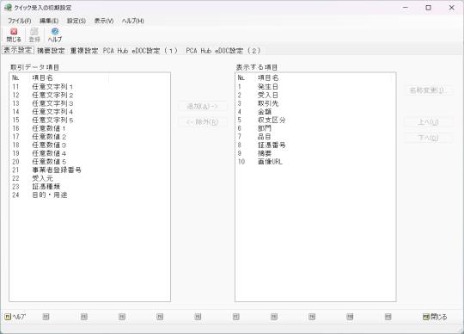Click the 閉じる toolbar icon
Image resolution: width=464 pixels, height=334 pixels.
pyautogui.click(x=14, y=35)
